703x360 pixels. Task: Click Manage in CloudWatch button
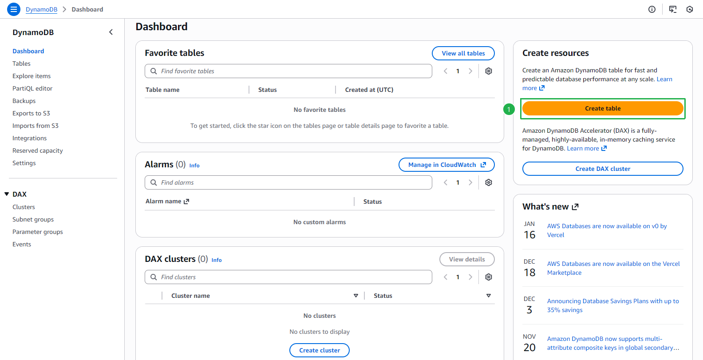(x=446, y=165)
